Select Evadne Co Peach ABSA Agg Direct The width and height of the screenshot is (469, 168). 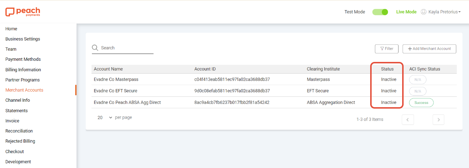tap(127, 102)
